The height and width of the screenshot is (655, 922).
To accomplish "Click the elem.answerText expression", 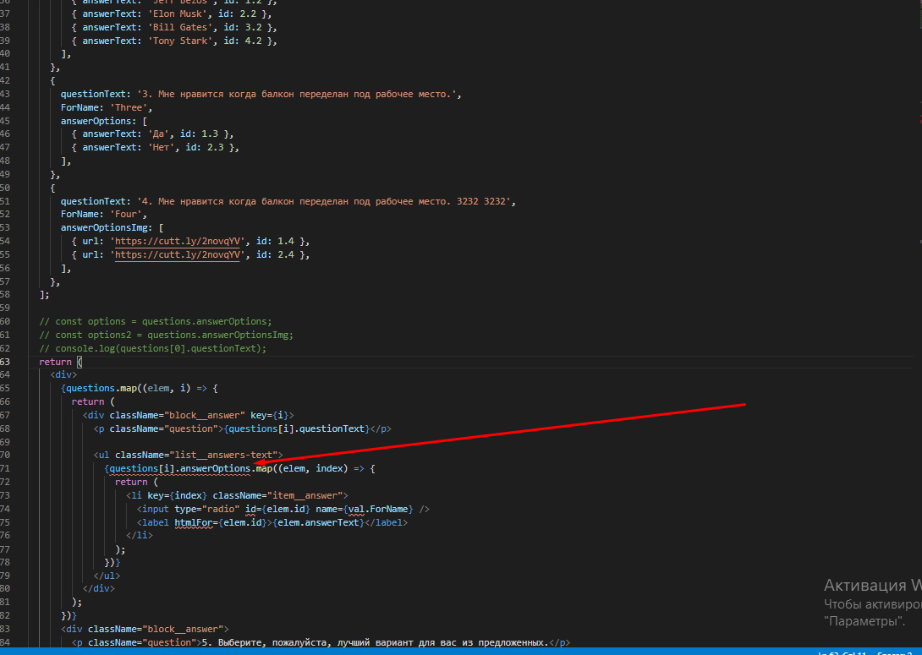I will 318,523.
